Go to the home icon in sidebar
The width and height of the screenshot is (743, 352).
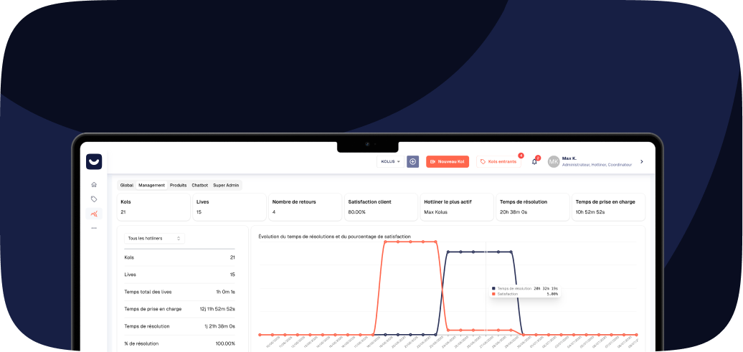pyautogui.click(x=94, y=184)
